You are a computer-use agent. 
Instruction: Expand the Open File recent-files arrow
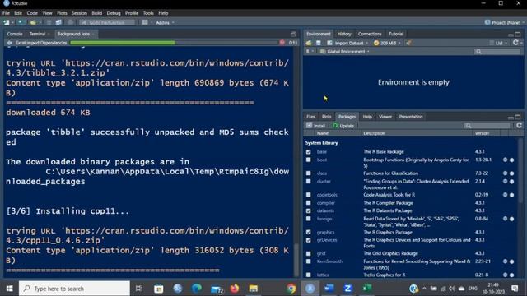pyautogui.click(x=40, y=22)
